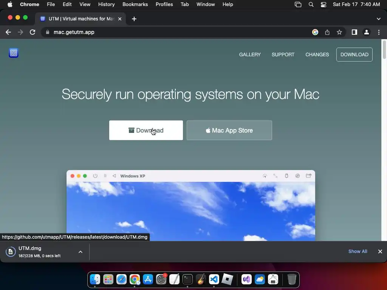The image size is (387, 290).
Task: Open the App Store from the Dock
Action: pos(148,279)
